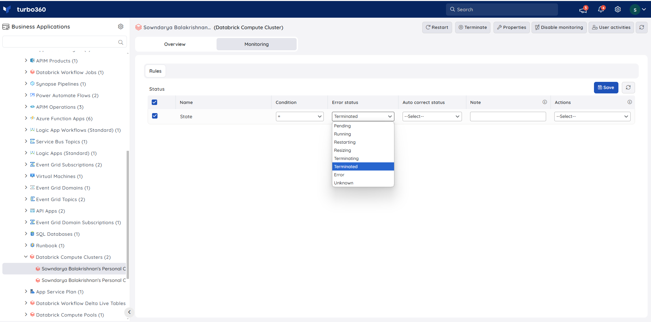Expand Databrick Workflow Jobs node
651x322 pixels.
(x=26, y=72)
